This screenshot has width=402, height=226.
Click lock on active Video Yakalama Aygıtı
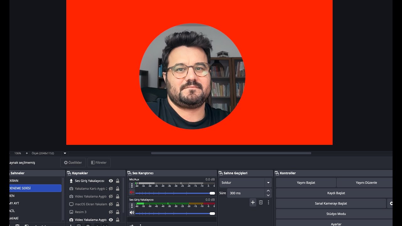click(117, 220)
